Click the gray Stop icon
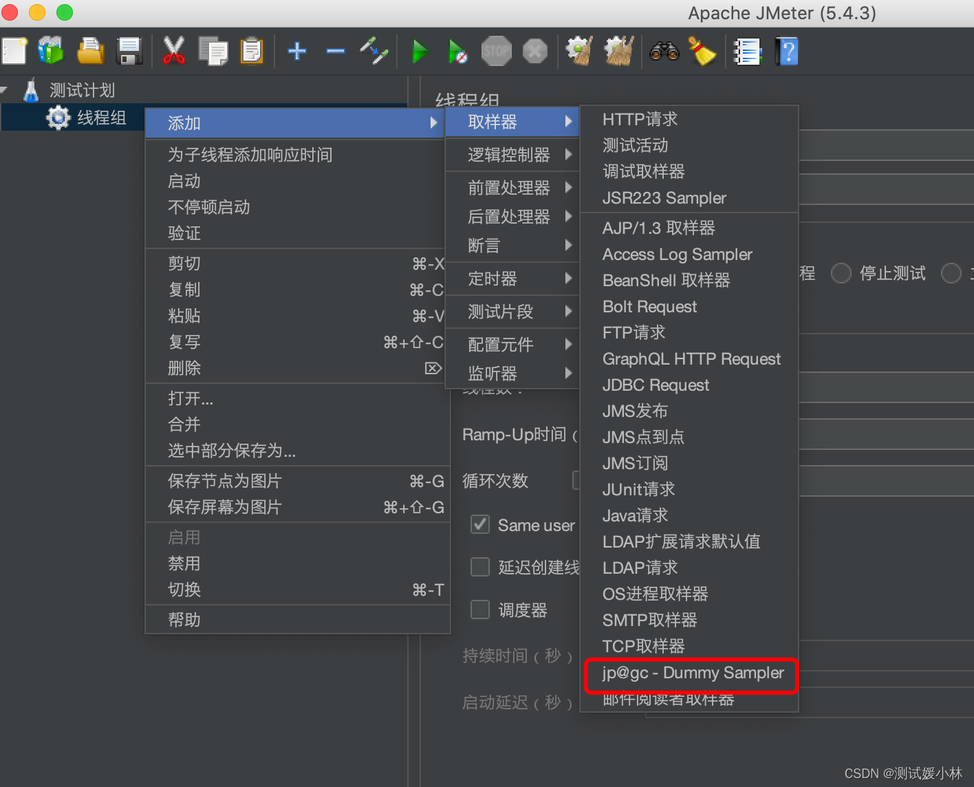The width and height of the screenshot is (974, 787). [x=496, y=52]
